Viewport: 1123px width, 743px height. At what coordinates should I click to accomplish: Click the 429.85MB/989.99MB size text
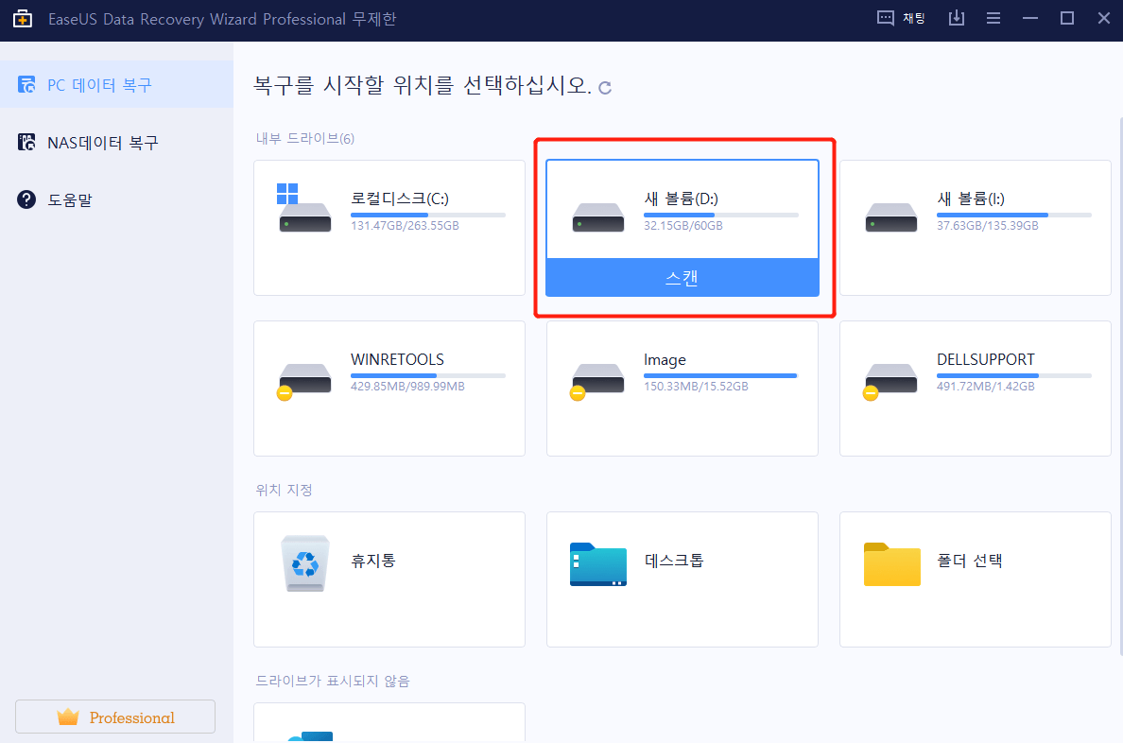pos(407,387)
